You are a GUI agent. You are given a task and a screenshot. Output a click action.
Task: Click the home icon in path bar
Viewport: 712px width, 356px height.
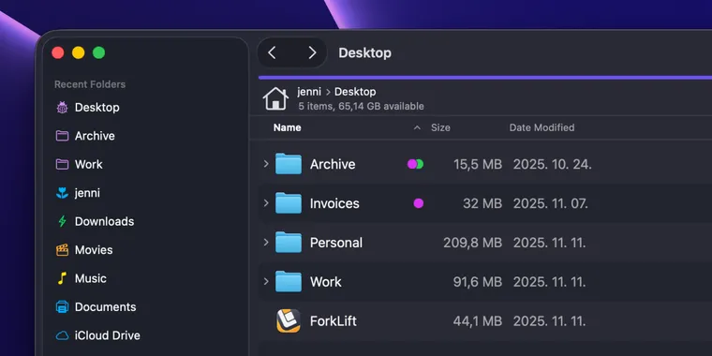click(275, 98)
